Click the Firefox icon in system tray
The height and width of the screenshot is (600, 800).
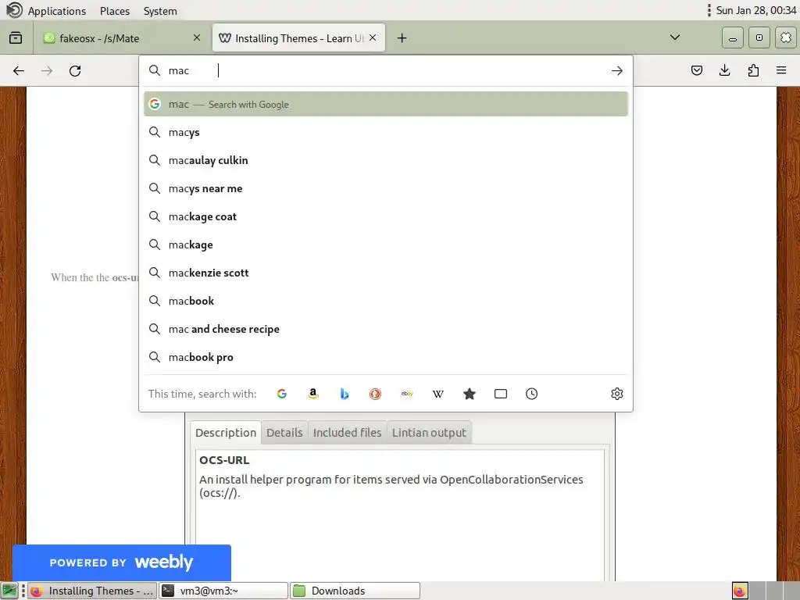[740, 591]
